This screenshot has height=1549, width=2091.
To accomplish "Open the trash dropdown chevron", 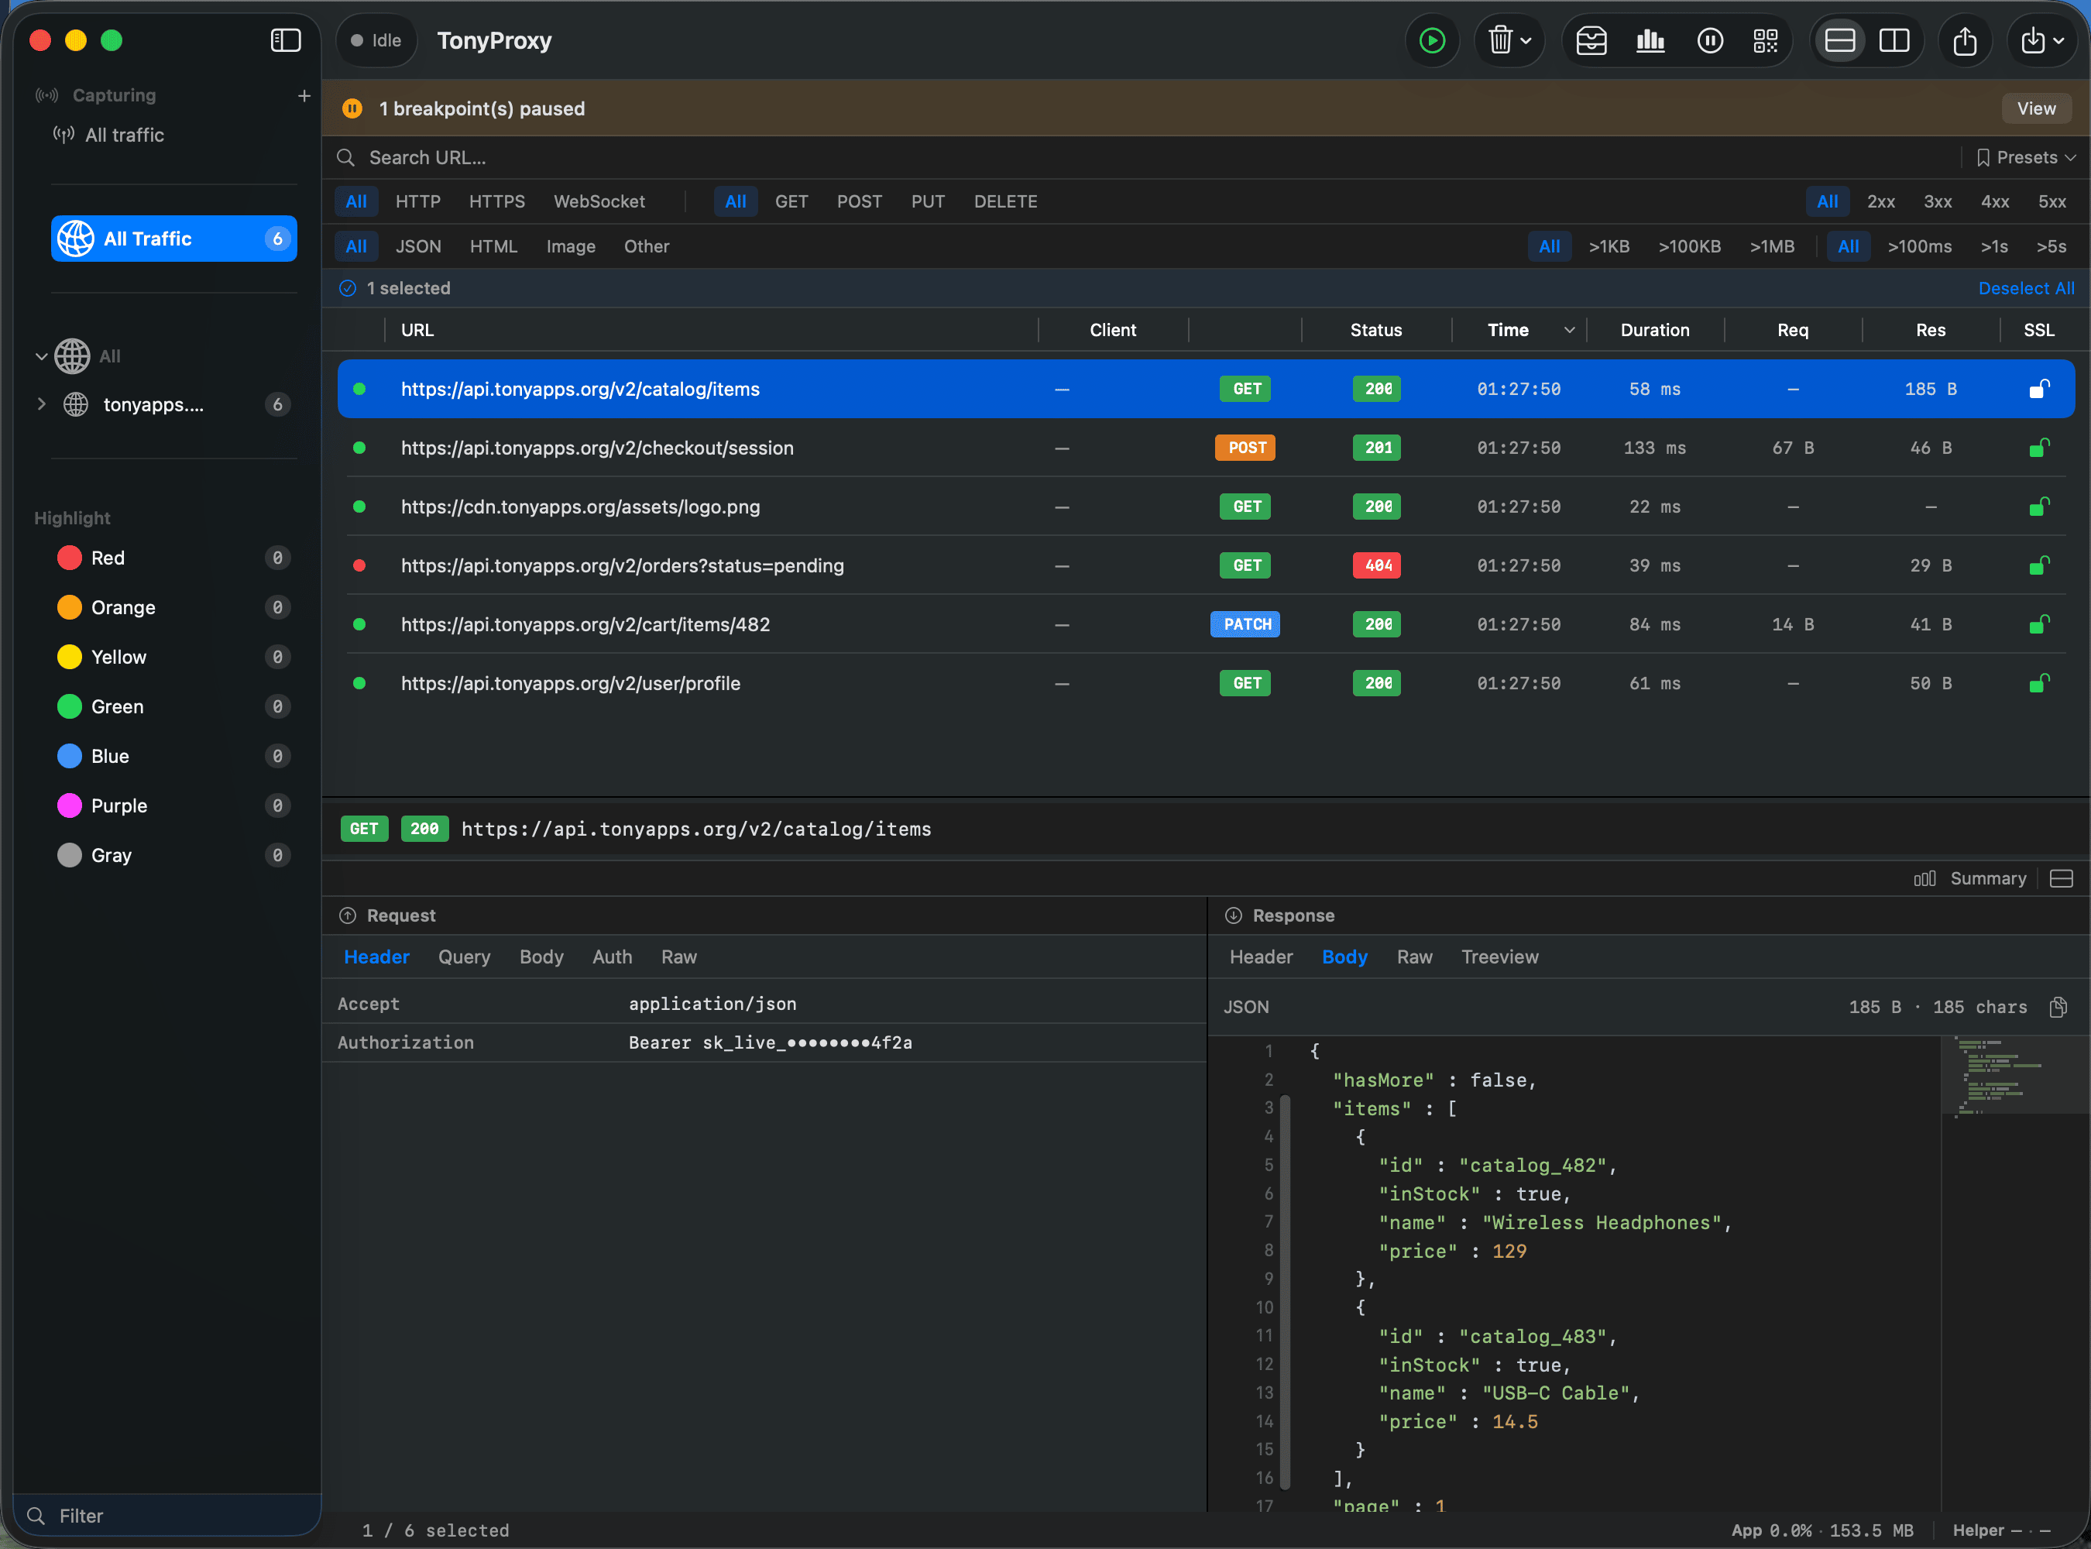I will pyautogui.click(x=1526, y=41).
